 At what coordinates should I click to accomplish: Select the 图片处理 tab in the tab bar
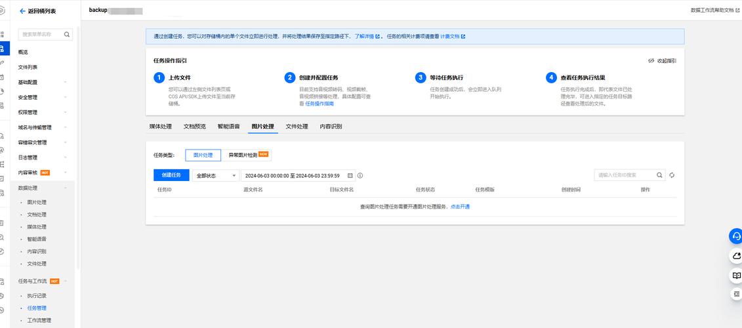[x=262, y=127]
